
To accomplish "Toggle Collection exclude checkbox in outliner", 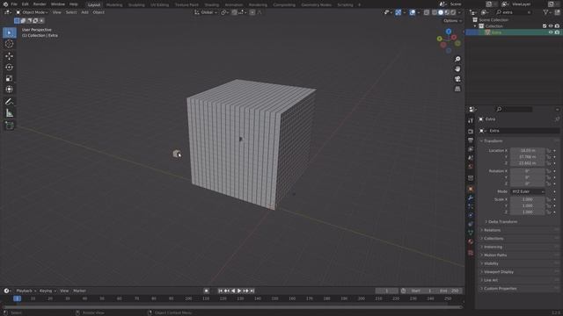I will point(545,26).
